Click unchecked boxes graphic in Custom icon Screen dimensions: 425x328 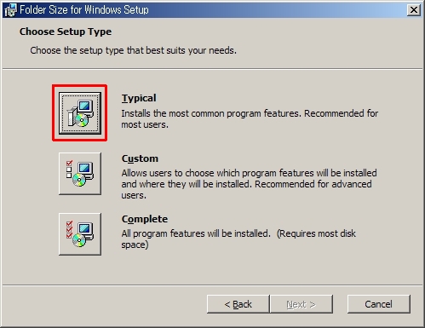pyautogui.click(x=69, y=173)
